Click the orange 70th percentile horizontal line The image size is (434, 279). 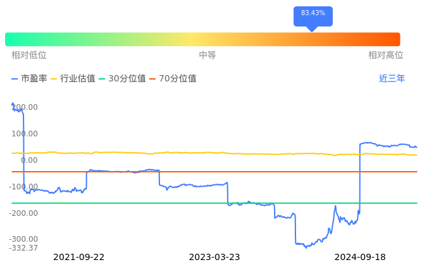tap(253, 172)
